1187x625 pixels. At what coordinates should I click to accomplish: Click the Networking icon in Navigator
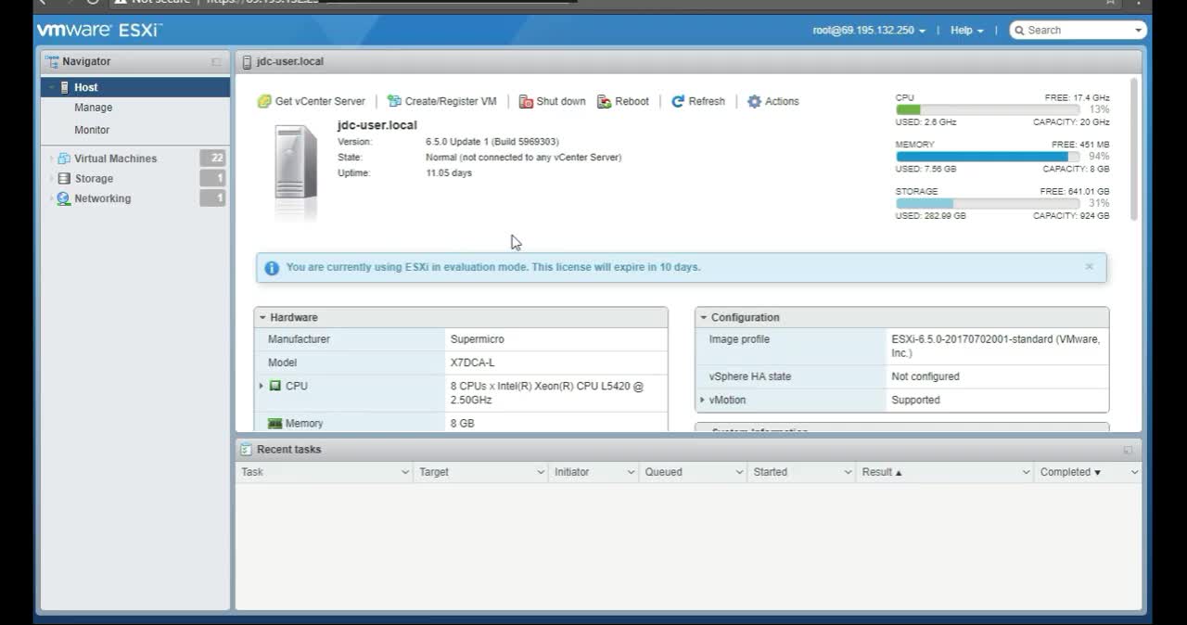point(64,198)
